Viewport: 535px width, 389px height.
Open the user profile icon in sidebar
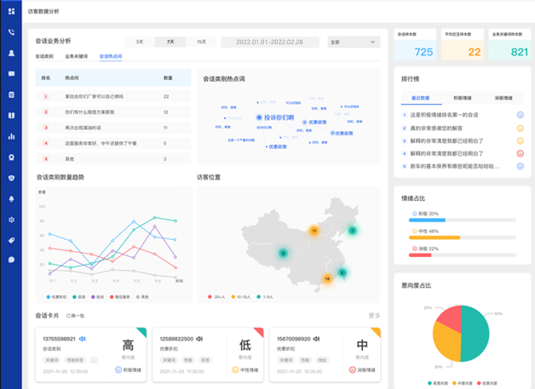12,53
